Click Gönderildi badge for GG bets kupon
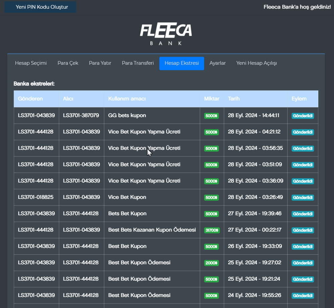Viewport: 334px width, 308px height. coord(303,116)
